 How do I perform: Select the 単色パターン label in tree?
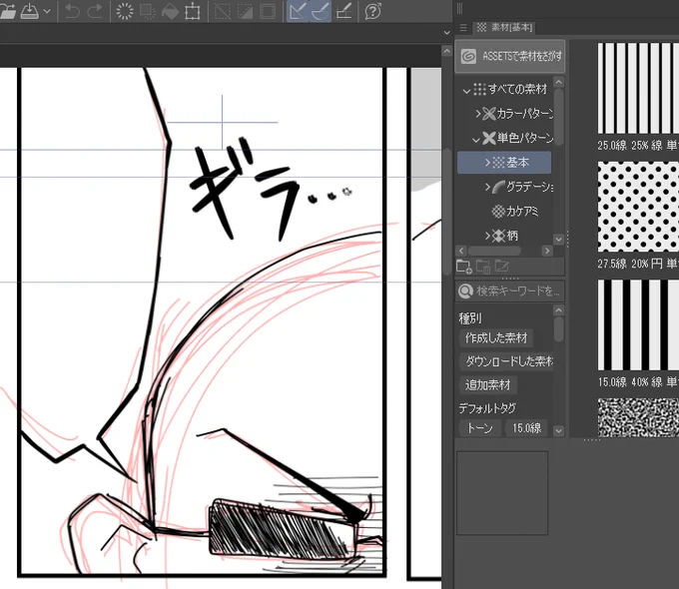coord(525,138)
